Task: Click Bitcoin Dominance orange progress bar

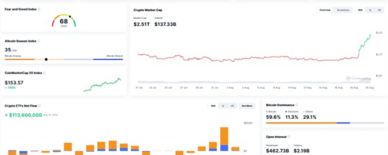Action: (x=301, y=123)
